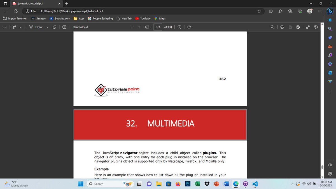Select the Erase tool
Image resolution: width=336 pixels, height=189 pixels.
[55, 27]
